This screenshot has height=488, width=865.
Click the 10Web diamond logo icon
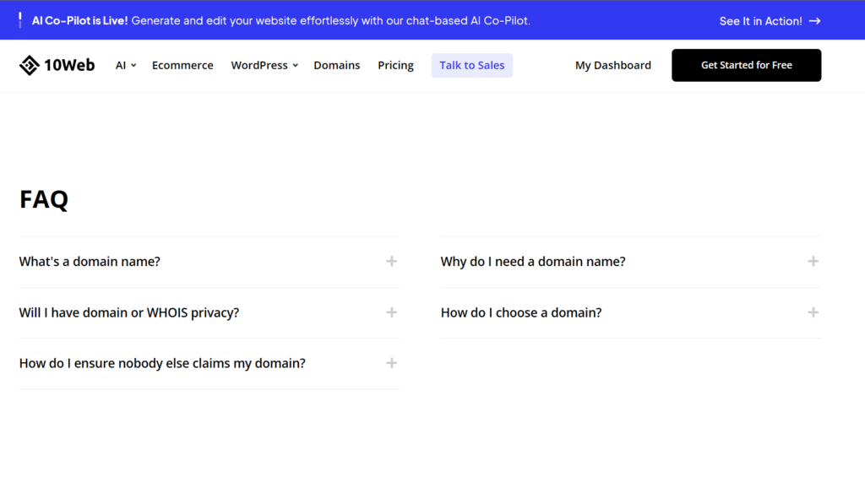pos(30,65)
